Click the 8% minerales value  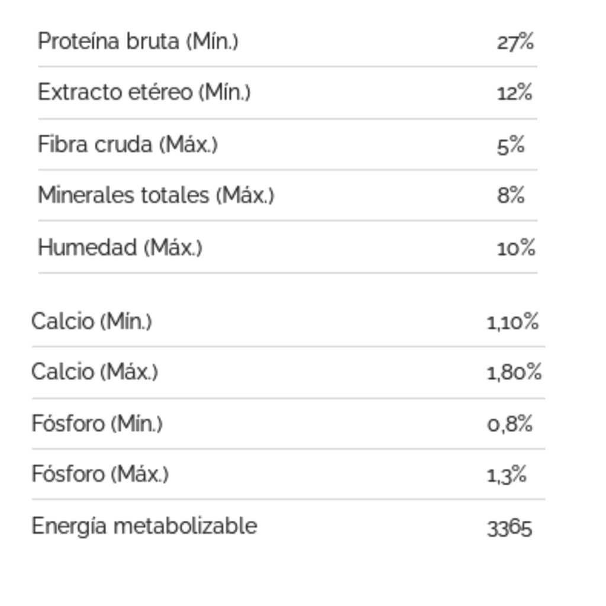coord(511,195)
